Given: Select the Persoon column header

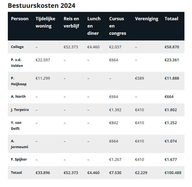Looking at the screenshot, I should coord(20,19).
